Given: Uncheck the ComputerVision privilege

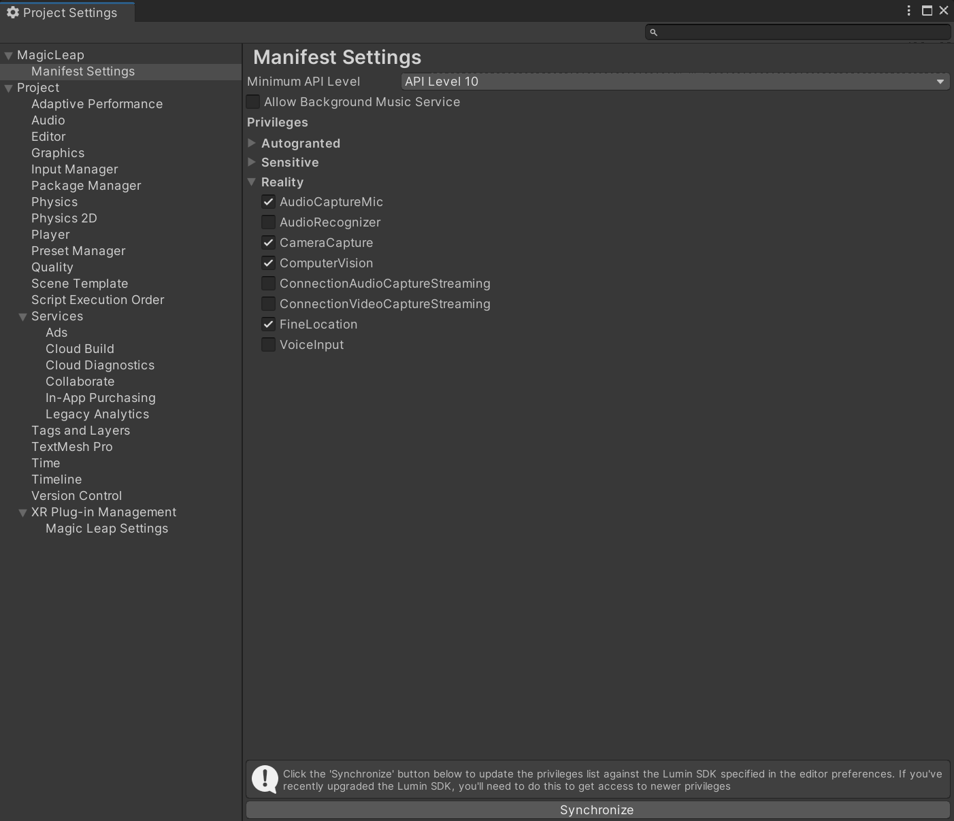Looking at the screenshot, I should click(x=269, y=263).
